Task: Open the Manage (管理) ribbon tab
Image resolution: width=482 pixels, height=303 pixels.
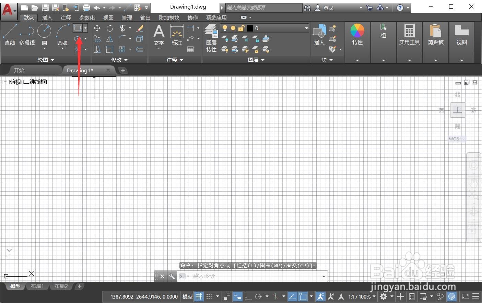Action: coord(127,17)
